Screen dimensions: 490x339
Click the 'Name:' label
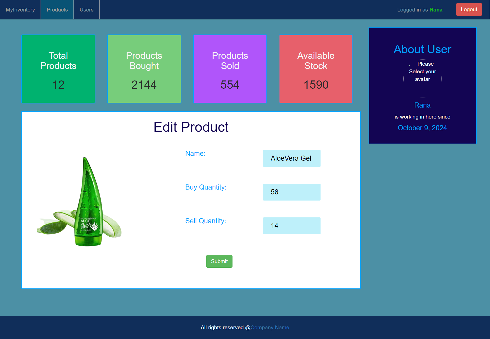(x=195, y=154)
